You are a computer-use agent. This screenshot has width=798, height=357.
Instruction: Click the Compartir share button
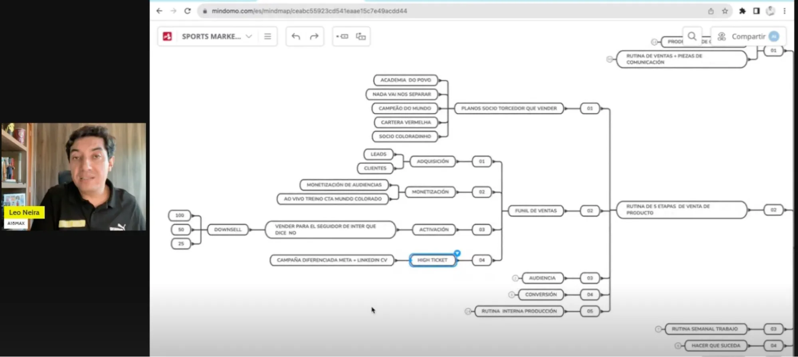point(748,36)
